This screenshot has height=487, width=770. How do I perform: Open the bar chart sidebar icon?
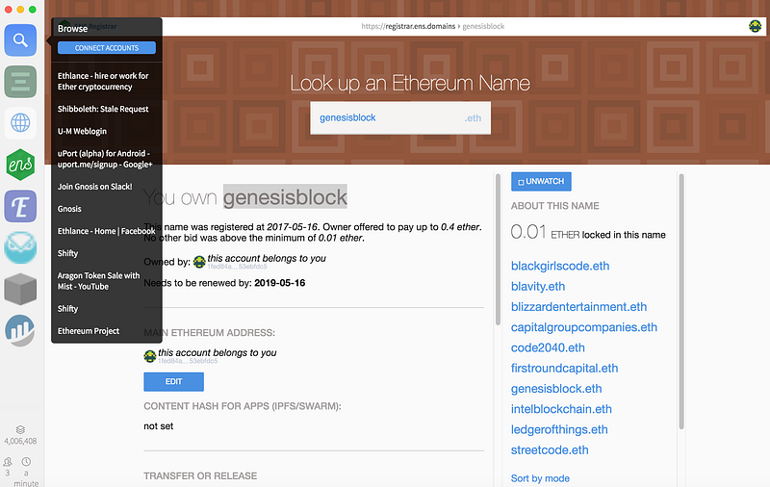point(20,330)
